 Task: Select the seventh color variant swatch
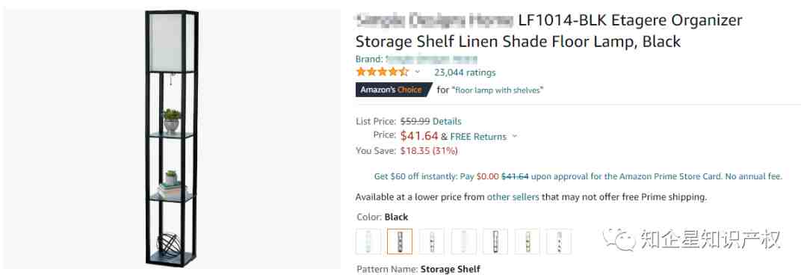pyautogui.click(x=559, y=241)
